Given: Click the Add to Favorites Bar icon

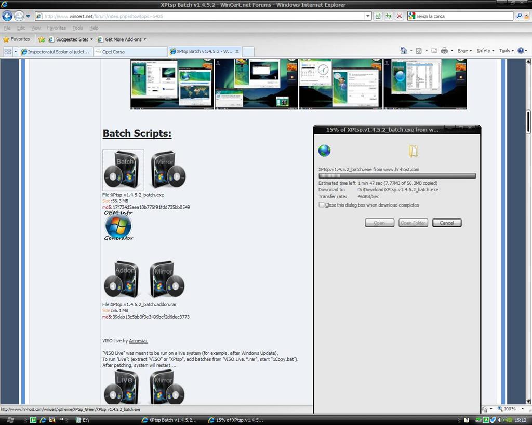Looking at the screenshot, I should tap(42, 39).
